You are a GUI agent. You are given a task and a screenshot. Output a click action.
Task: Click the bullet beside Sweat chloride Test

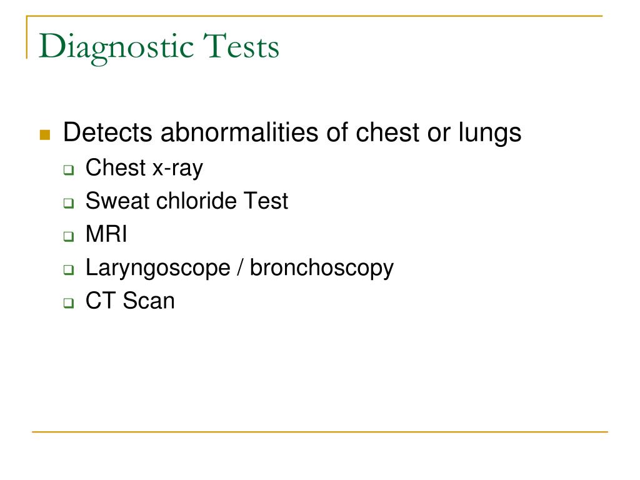[69, 203]
